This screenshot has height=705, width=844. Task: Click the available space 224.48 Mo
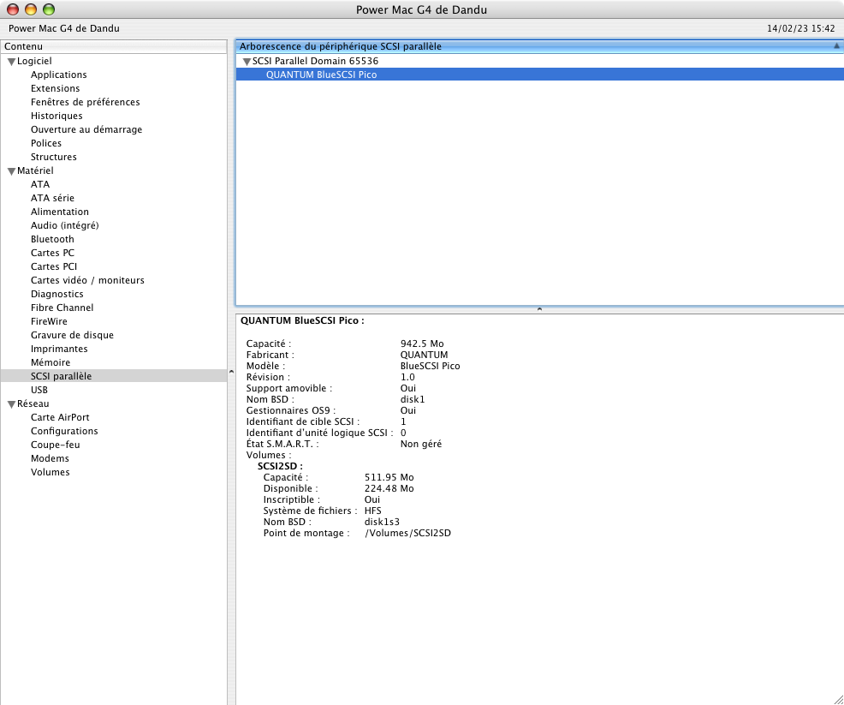389,489
